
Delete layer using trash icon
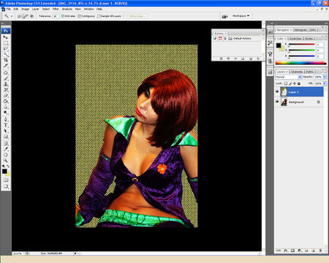(320, 251)
